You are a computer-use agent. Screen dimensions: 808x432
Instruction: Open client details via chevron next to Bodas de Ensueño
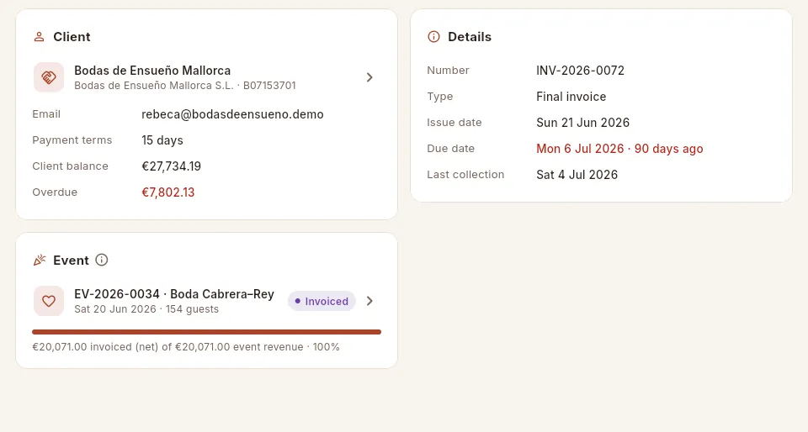369,77
